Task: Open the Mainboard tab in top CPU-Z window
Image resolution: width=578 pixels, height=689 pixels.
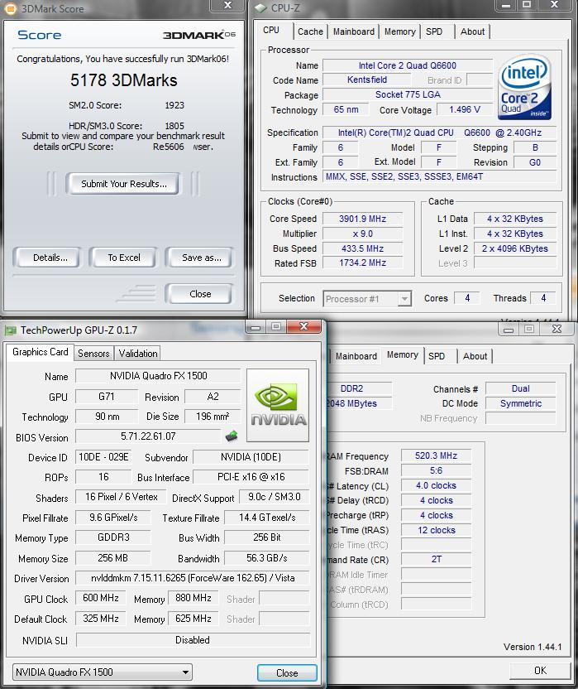Action: [x=354, y=31]
